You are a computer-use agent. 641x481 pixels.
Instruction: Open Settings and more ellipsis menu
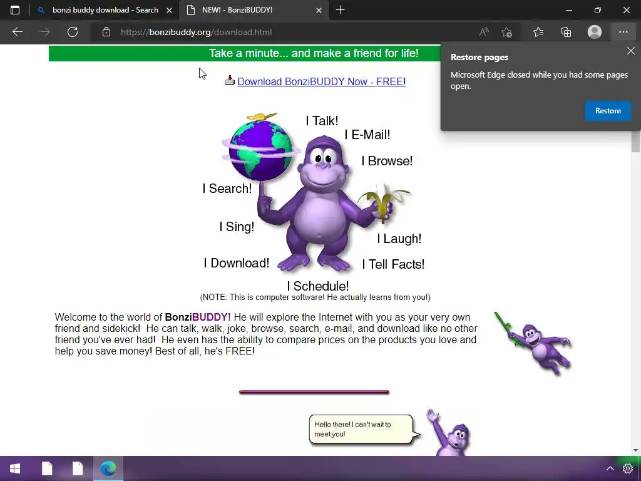(623, 32)
